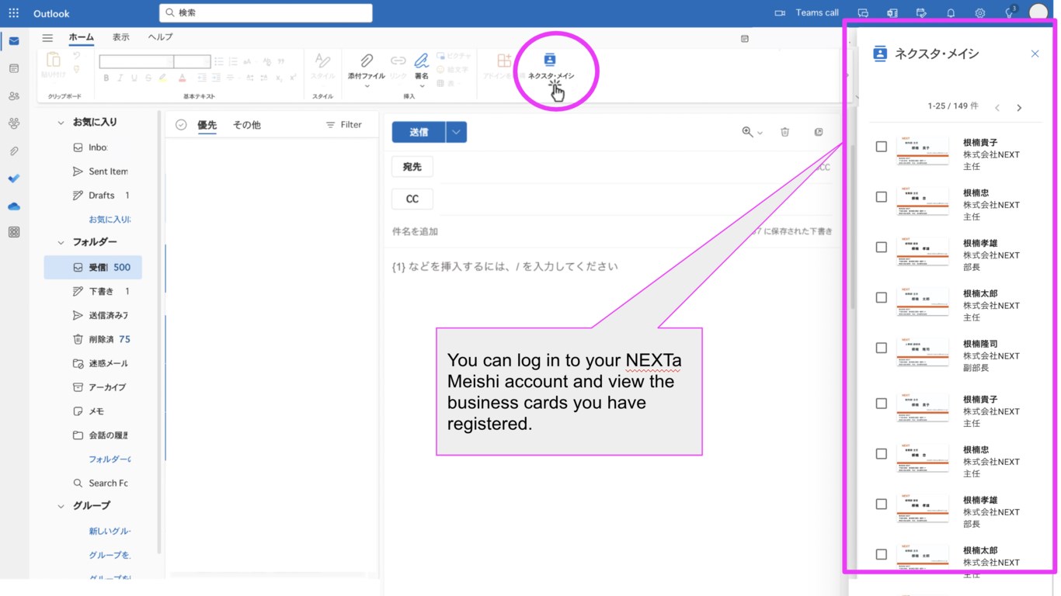The image size is (1061, 596).
Task: Click the 送信 send button
Action: (419, 132)
